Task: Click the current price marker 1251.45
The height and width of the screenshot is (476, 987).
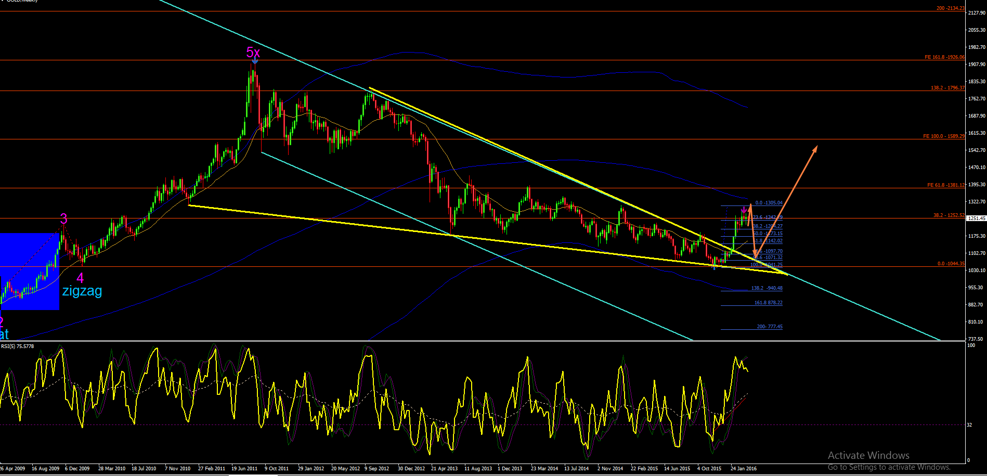Action: 976,218
